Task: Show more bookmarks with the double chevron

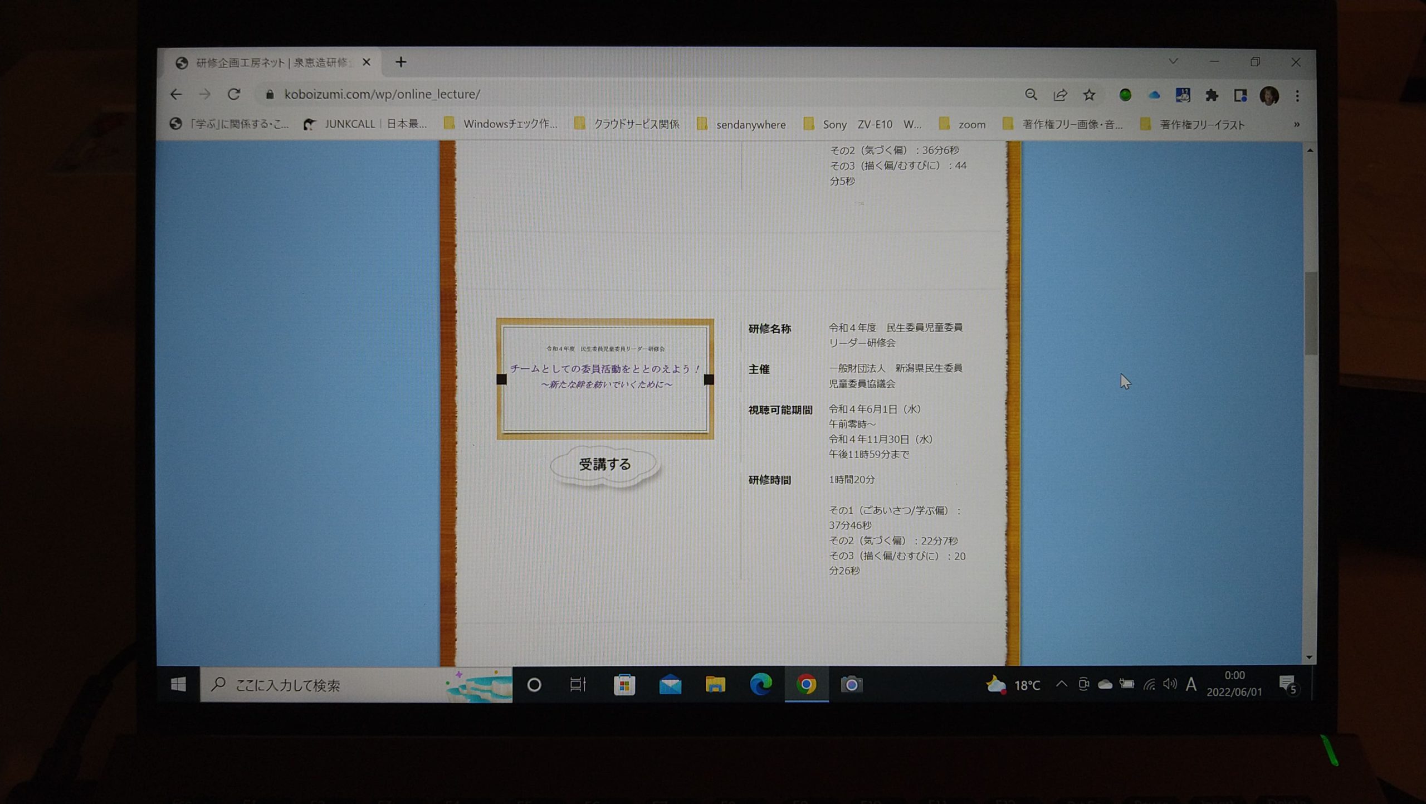Action: [1297, 124]
